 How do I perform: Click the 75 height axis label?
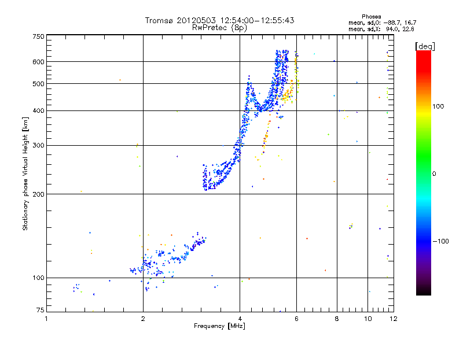[x=41, y=310]
